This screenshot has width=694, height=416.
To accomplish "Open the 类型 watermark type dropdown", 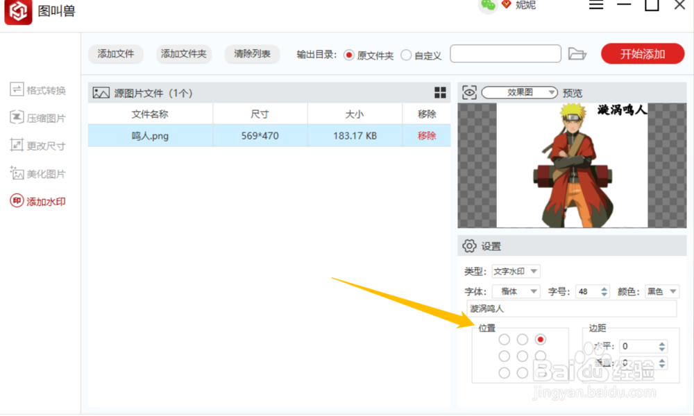I will coord(515,271).
